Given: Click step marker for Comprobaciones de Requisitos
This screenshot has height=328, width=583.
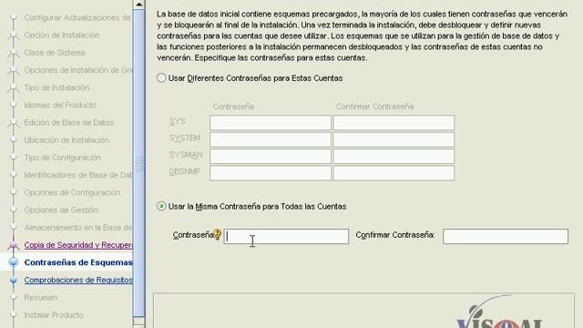Looking at the screenshot, I should click(x=14, y=280).
